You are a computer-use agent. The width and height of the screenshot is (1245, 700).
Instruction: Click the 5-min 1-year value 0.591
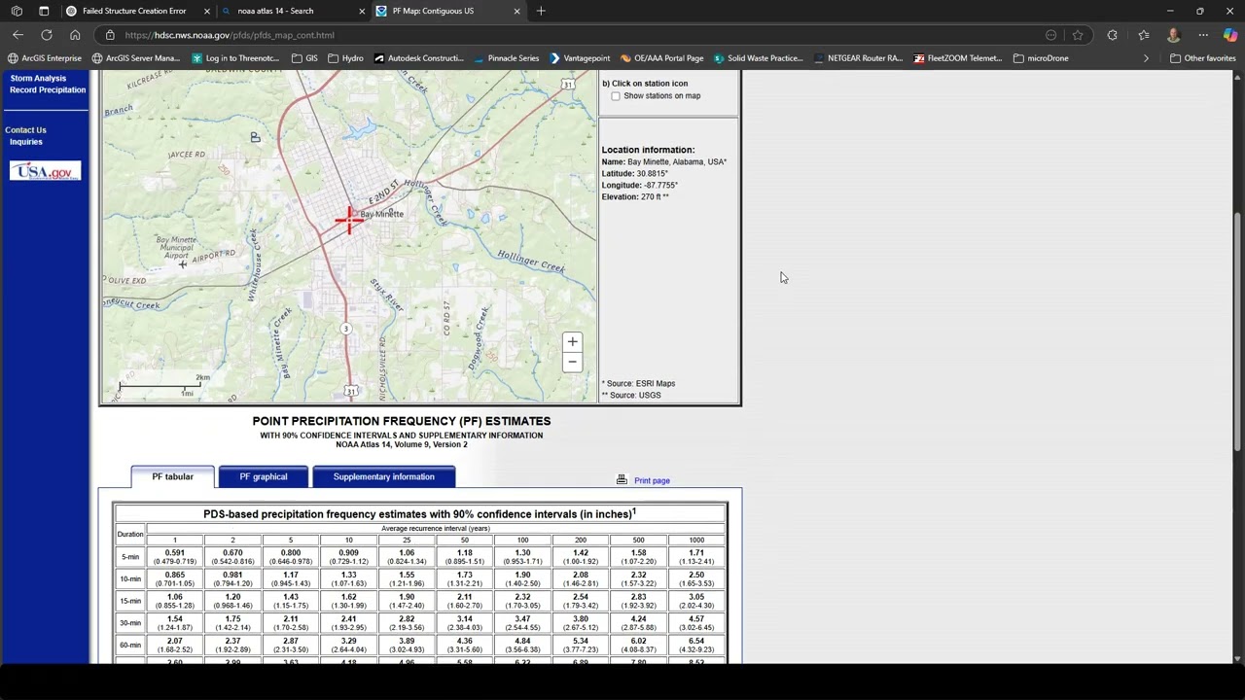click(x=175, y=553)
